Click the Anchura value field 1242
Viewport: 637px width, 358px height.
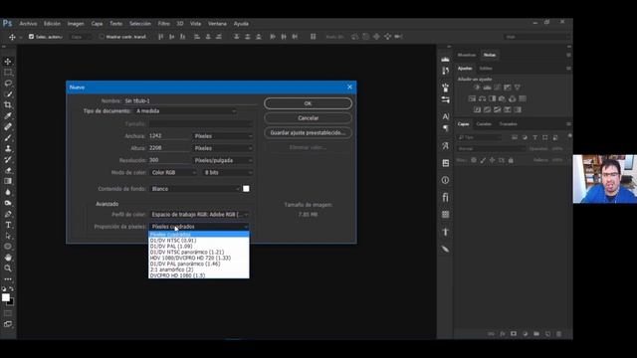coord(168,136)
